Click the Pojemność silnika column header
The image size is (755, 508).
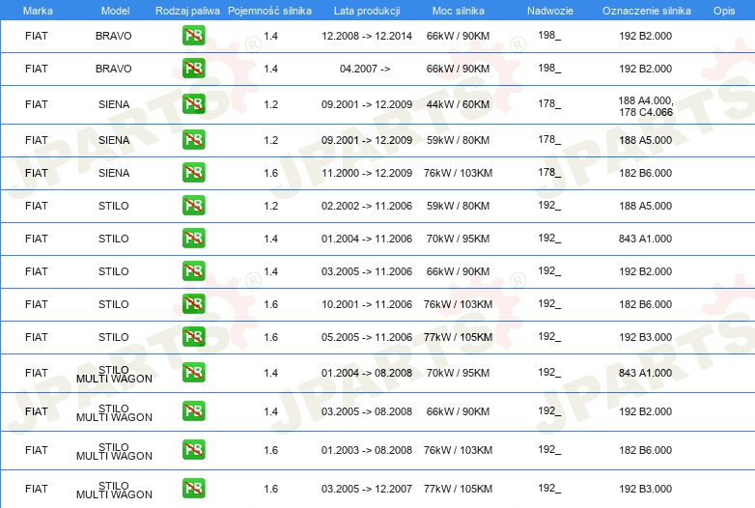tap(269, 11)
